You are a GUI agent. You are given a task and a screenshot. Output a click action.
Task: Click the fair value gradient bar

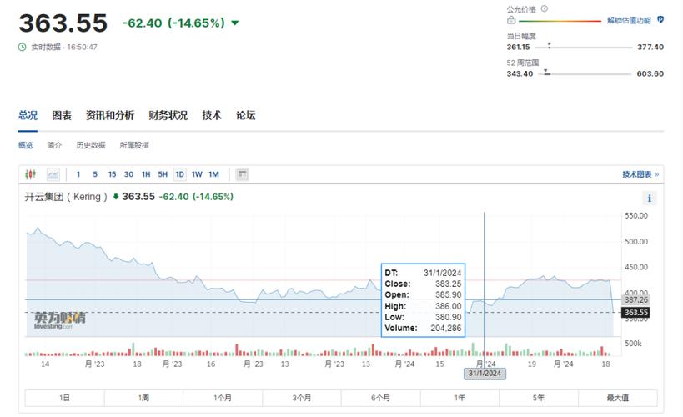coord(560,21)
